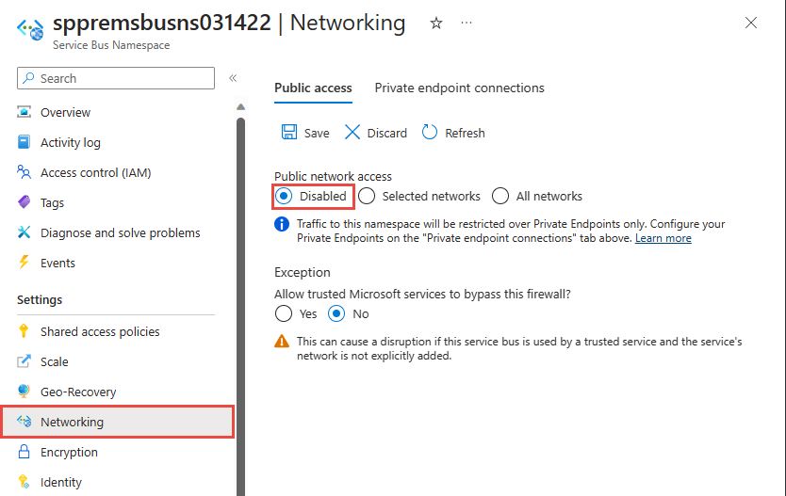Switch to the Public access tab
The image size is (786, 496).
(x=313, y=88)
